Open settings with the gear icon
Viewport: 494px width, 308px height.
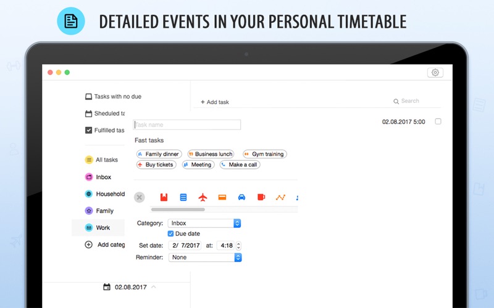tap(435, 73)
